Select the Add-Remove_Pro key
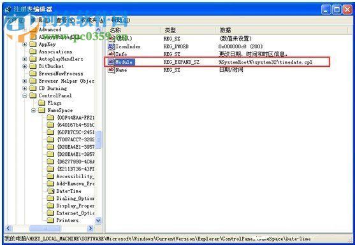This screenshot has width=355, height=245. point(75,183)
